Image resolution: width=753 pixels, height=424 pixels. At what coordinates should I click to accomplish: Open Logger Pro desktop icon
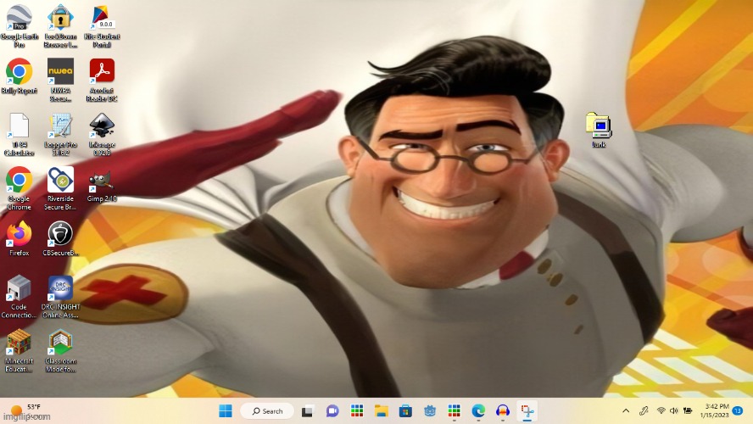click(x=60, y=135)
